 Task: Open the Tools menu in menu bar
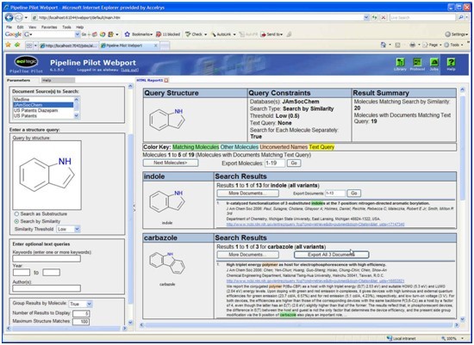tap(66, 27)
